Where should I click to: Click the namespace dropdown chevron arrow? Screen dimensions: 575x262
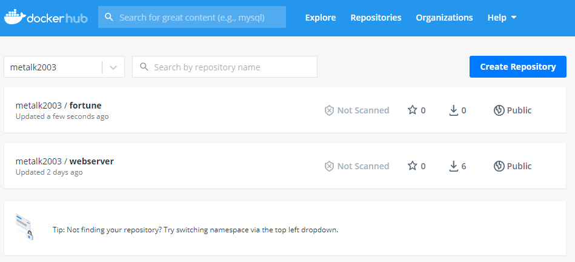pyautogui.click(x=113, y=67)
